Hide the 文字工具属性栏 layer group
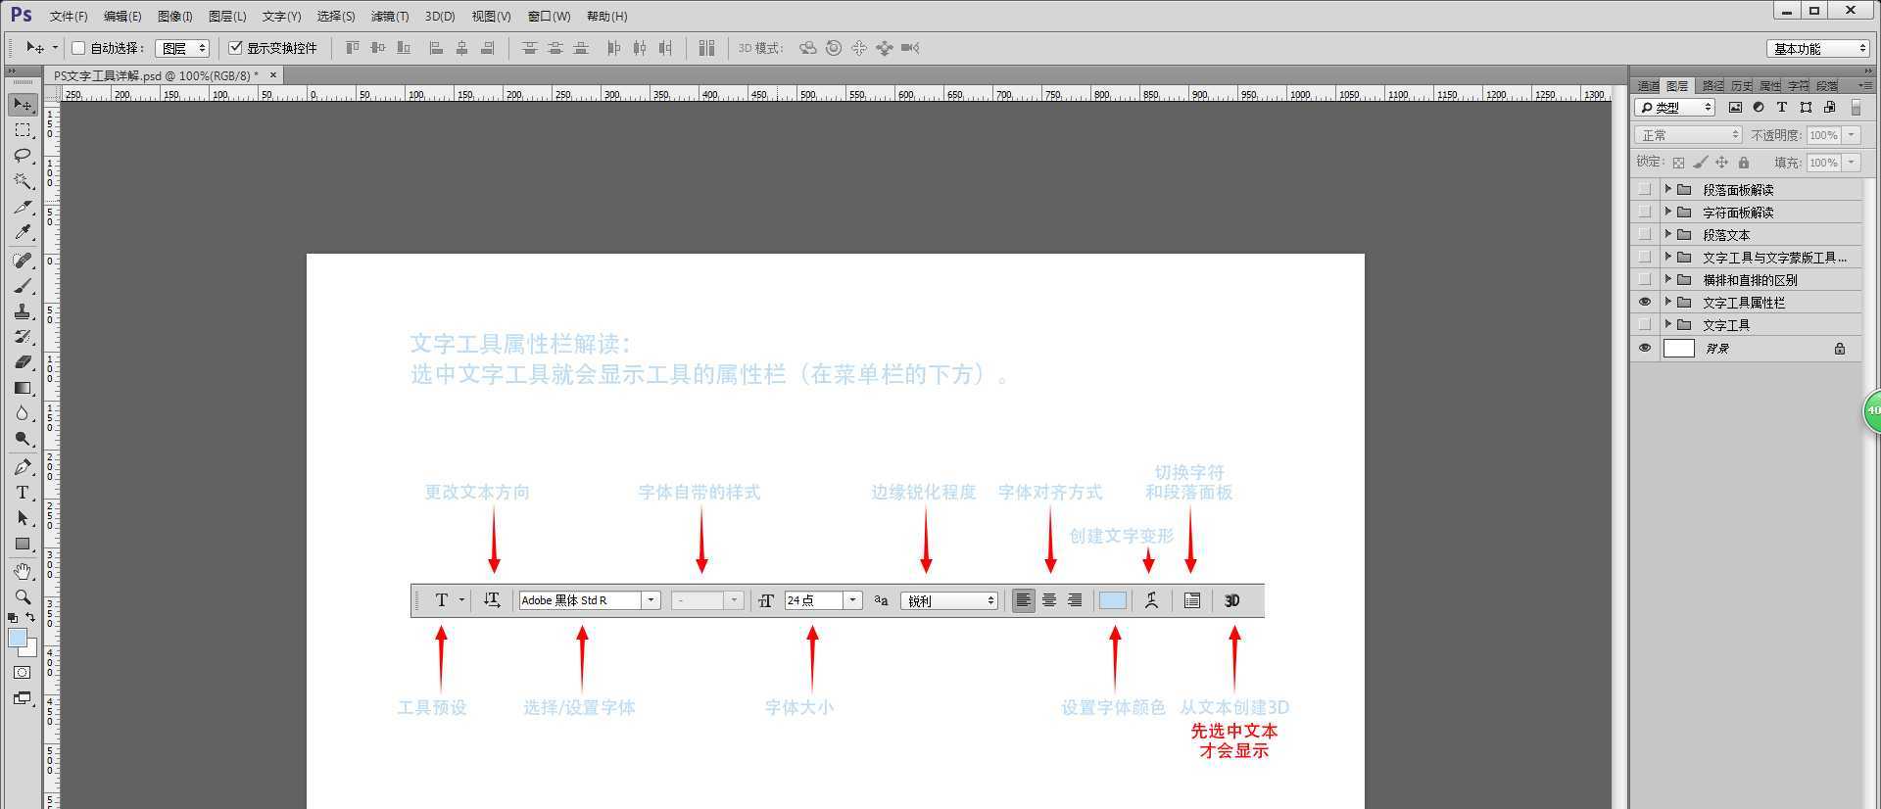The height and width of the screenshot is (809, 1881). tap(1645, 303)
